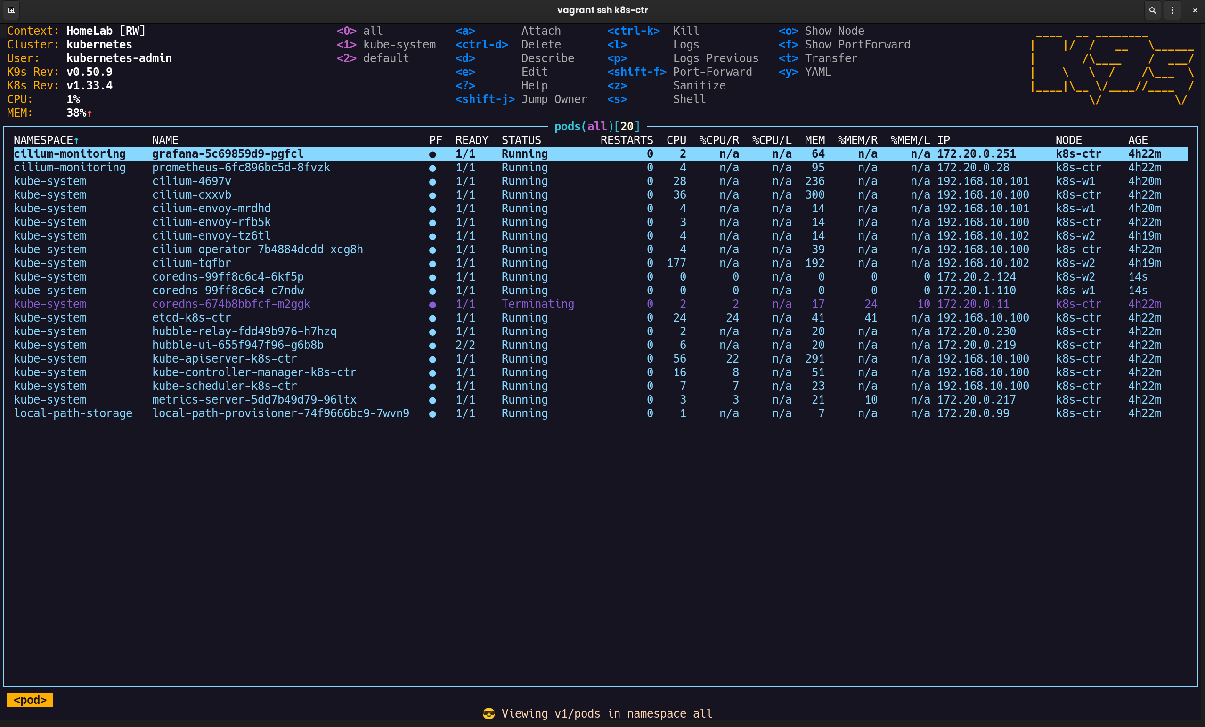Click the <ctrl-d> Delete hint

coord(508,44)
